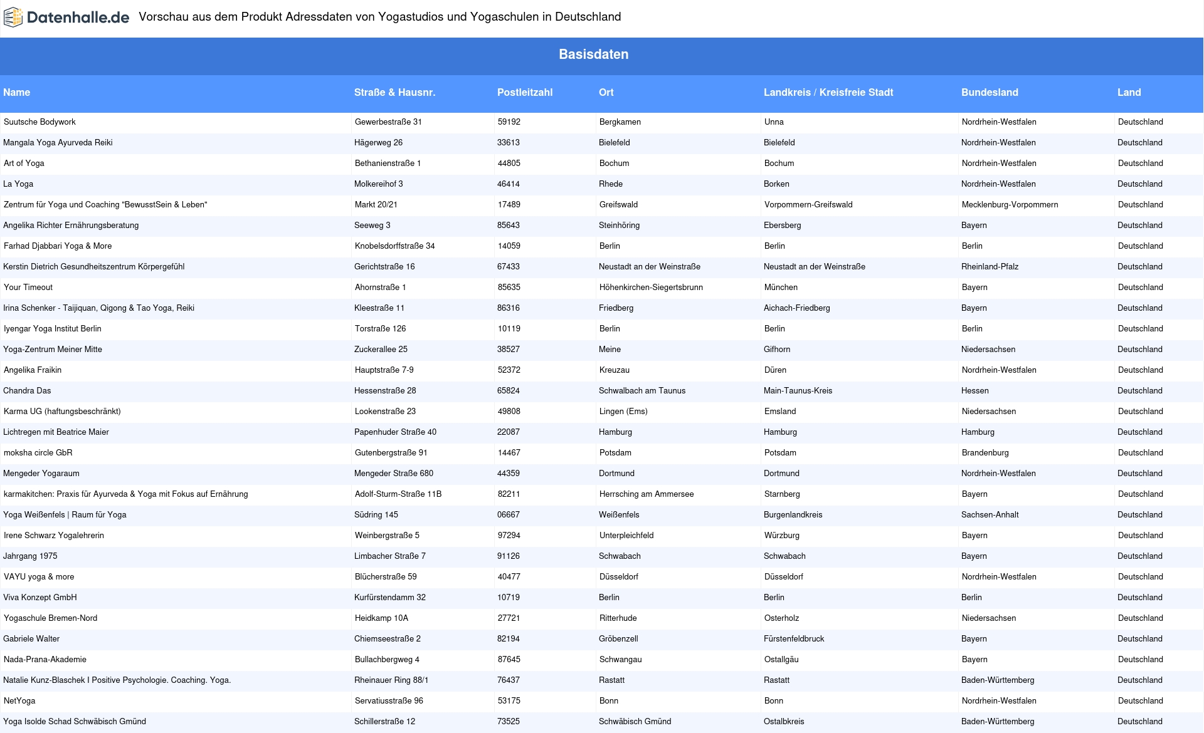Click Yoga Weißenfels | Raum für Yoga
Screen dimensions: 1204x733
coord(65,514)
